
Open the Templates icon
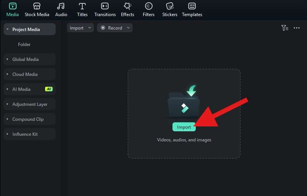pyautogui.click(x=192, y=6)
